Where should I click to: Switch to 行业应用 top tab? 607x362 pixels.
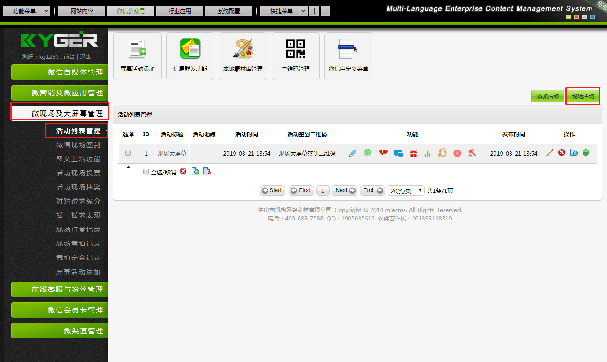click(x=180, y=11)
